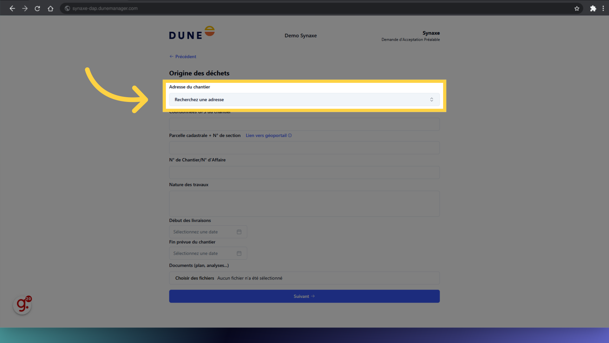Click the browser back arrow

(x=12, y=9)
